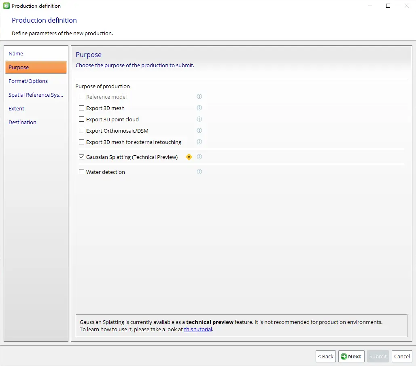Switch to the Extent step
Viewport: 416px width, 366px height.
[x=36, y=109]
